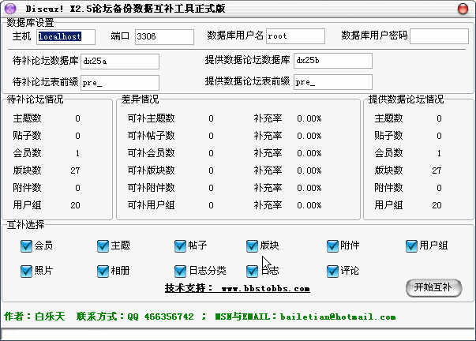Click the 0.00% 补充率 beside 可补用户组
The image size is (476, 341).
pyautogui.click(x=309, y=205)
